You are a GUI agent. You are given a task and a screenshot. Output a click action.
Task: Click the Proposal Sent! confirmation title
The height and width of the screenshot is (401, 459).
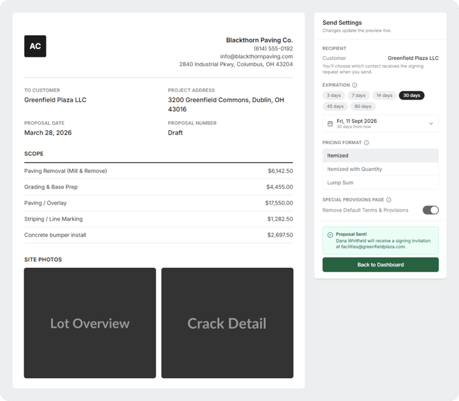click(x=351, y=234)
